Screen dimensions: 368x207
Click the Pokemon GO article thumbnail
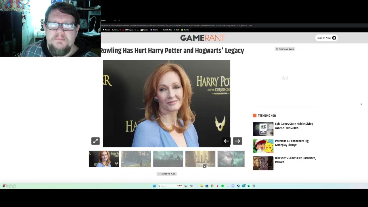click(263, 146)
